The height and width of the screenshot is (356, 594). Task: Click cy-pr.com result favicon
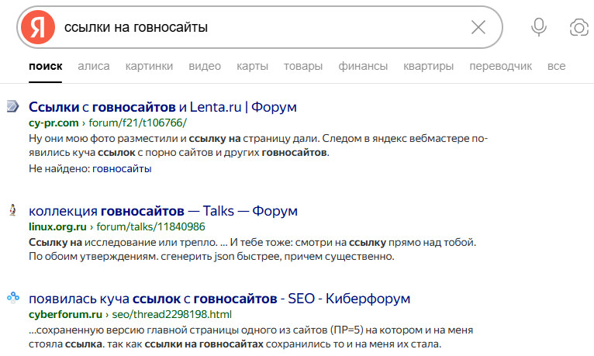(12, 106)
